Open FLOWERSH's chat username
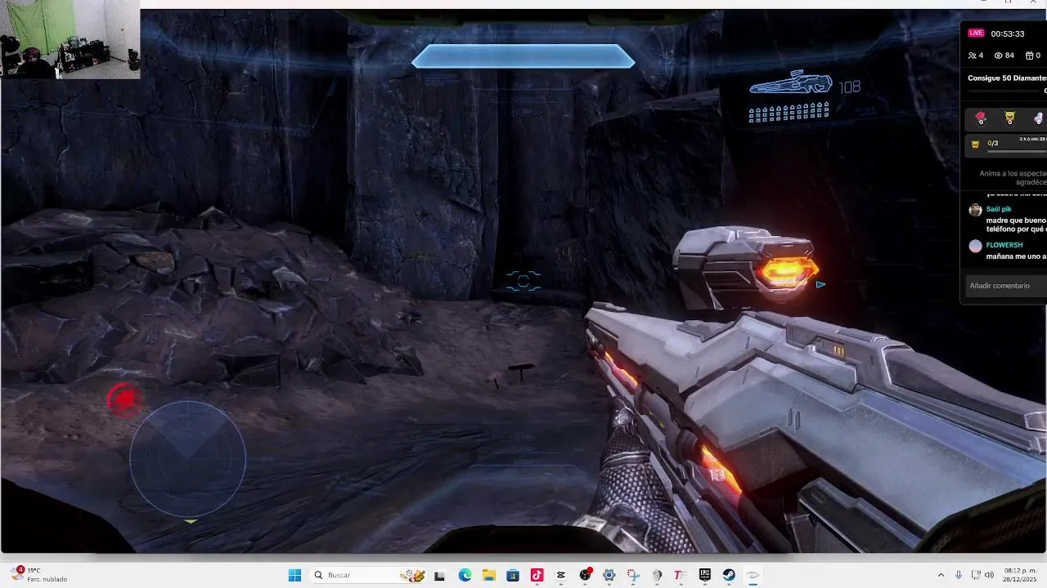 click(1004, 245)
